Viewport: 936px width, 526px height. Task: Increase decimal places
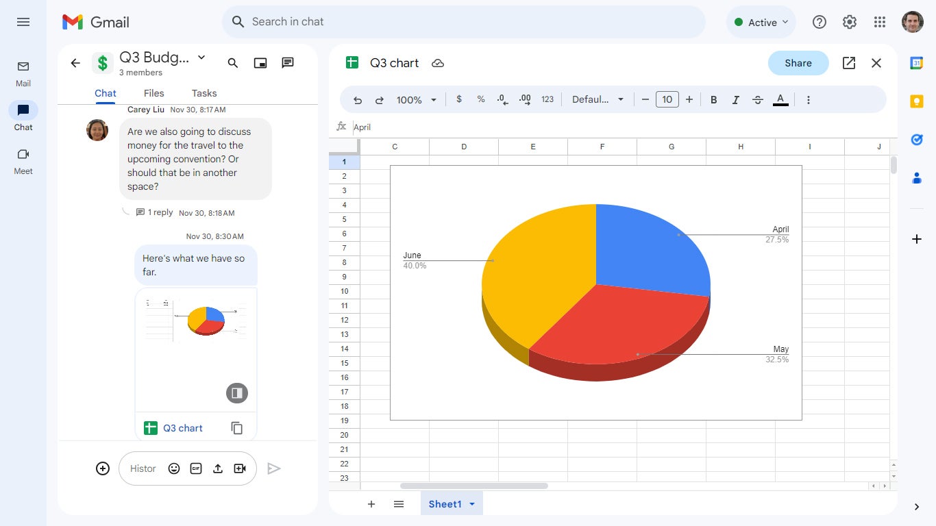(525, 100)
